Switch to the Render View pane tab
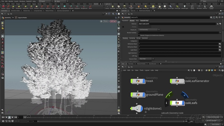 (x=27, y=11)
